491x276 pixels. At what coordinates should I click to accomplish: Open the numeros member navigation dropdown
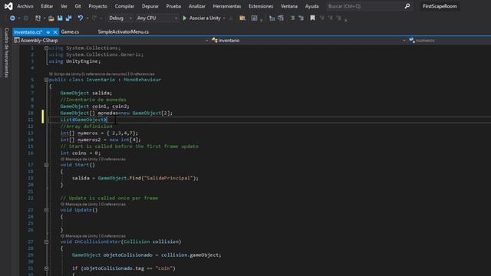[450, 41]
